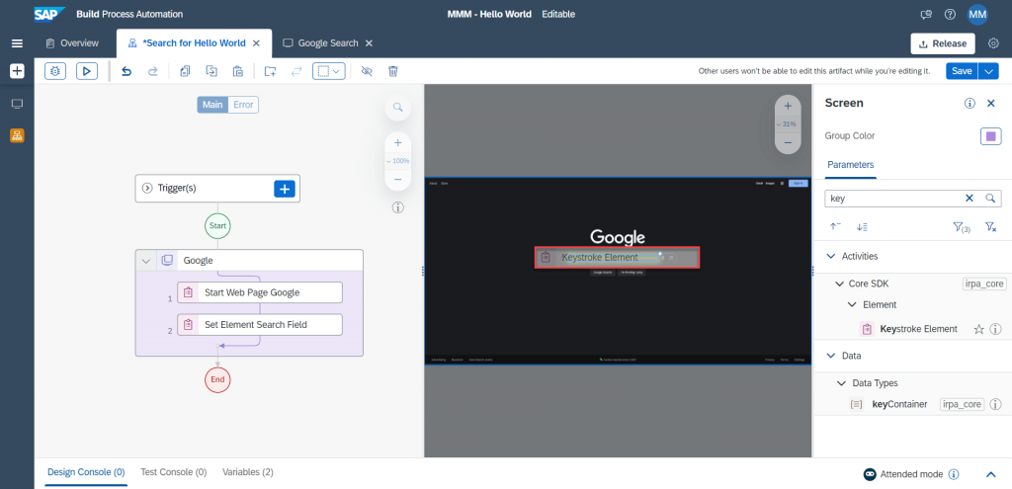This screenshot has width=1012, height=489.
Task: Switch to Error flow view
Action: 243,105
